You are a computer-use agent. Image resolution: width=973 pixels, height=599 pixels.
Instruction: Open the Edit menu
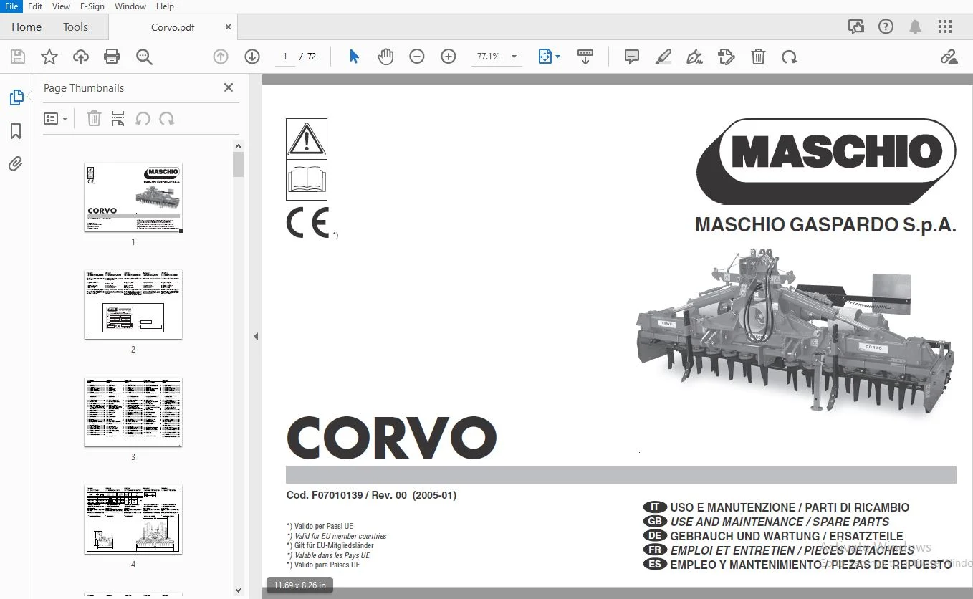point(35,6)
